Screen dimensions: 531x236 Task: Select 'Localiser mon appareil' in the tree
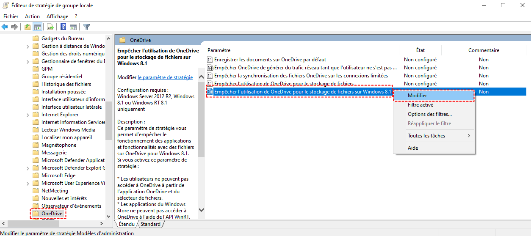coord(66,137)
